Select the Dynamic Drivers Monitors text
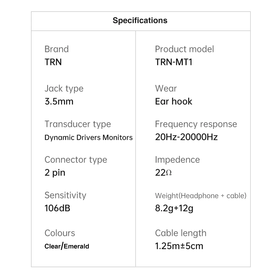This screenshot has height=275, width=275. tap(88, 137)
